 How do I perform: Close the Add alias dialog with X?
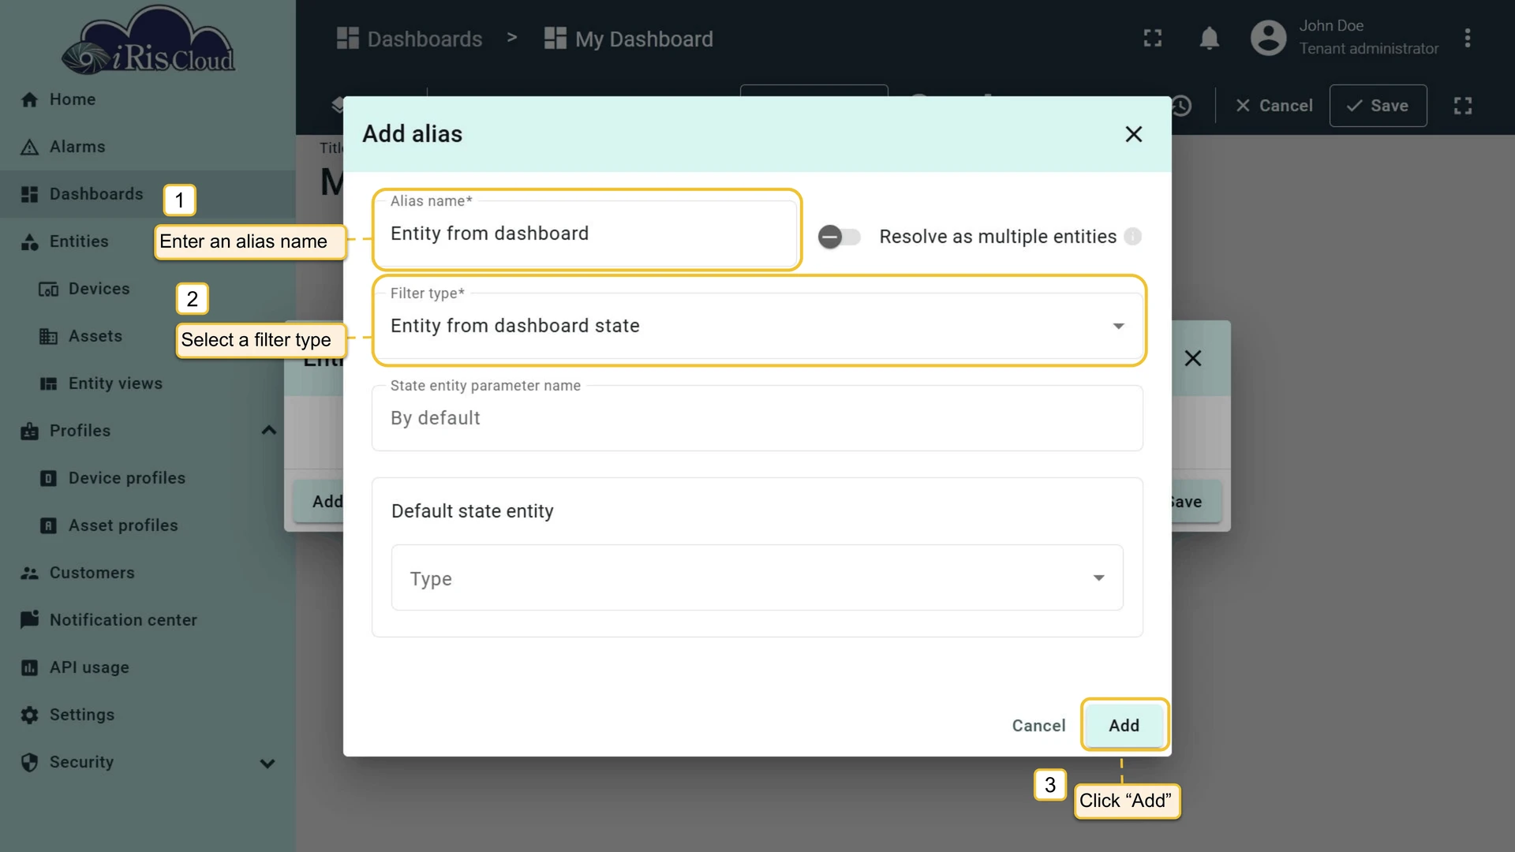(x=1134, y=134)
